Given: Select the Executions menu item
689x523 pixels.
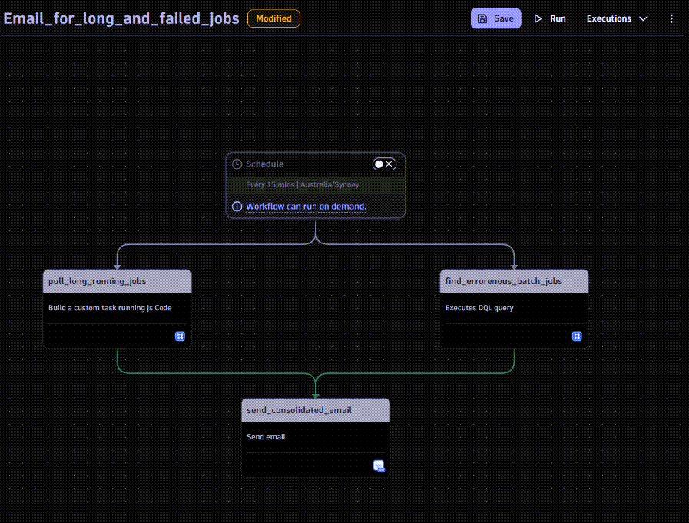Looking at the screenshot, I should 609,18.
